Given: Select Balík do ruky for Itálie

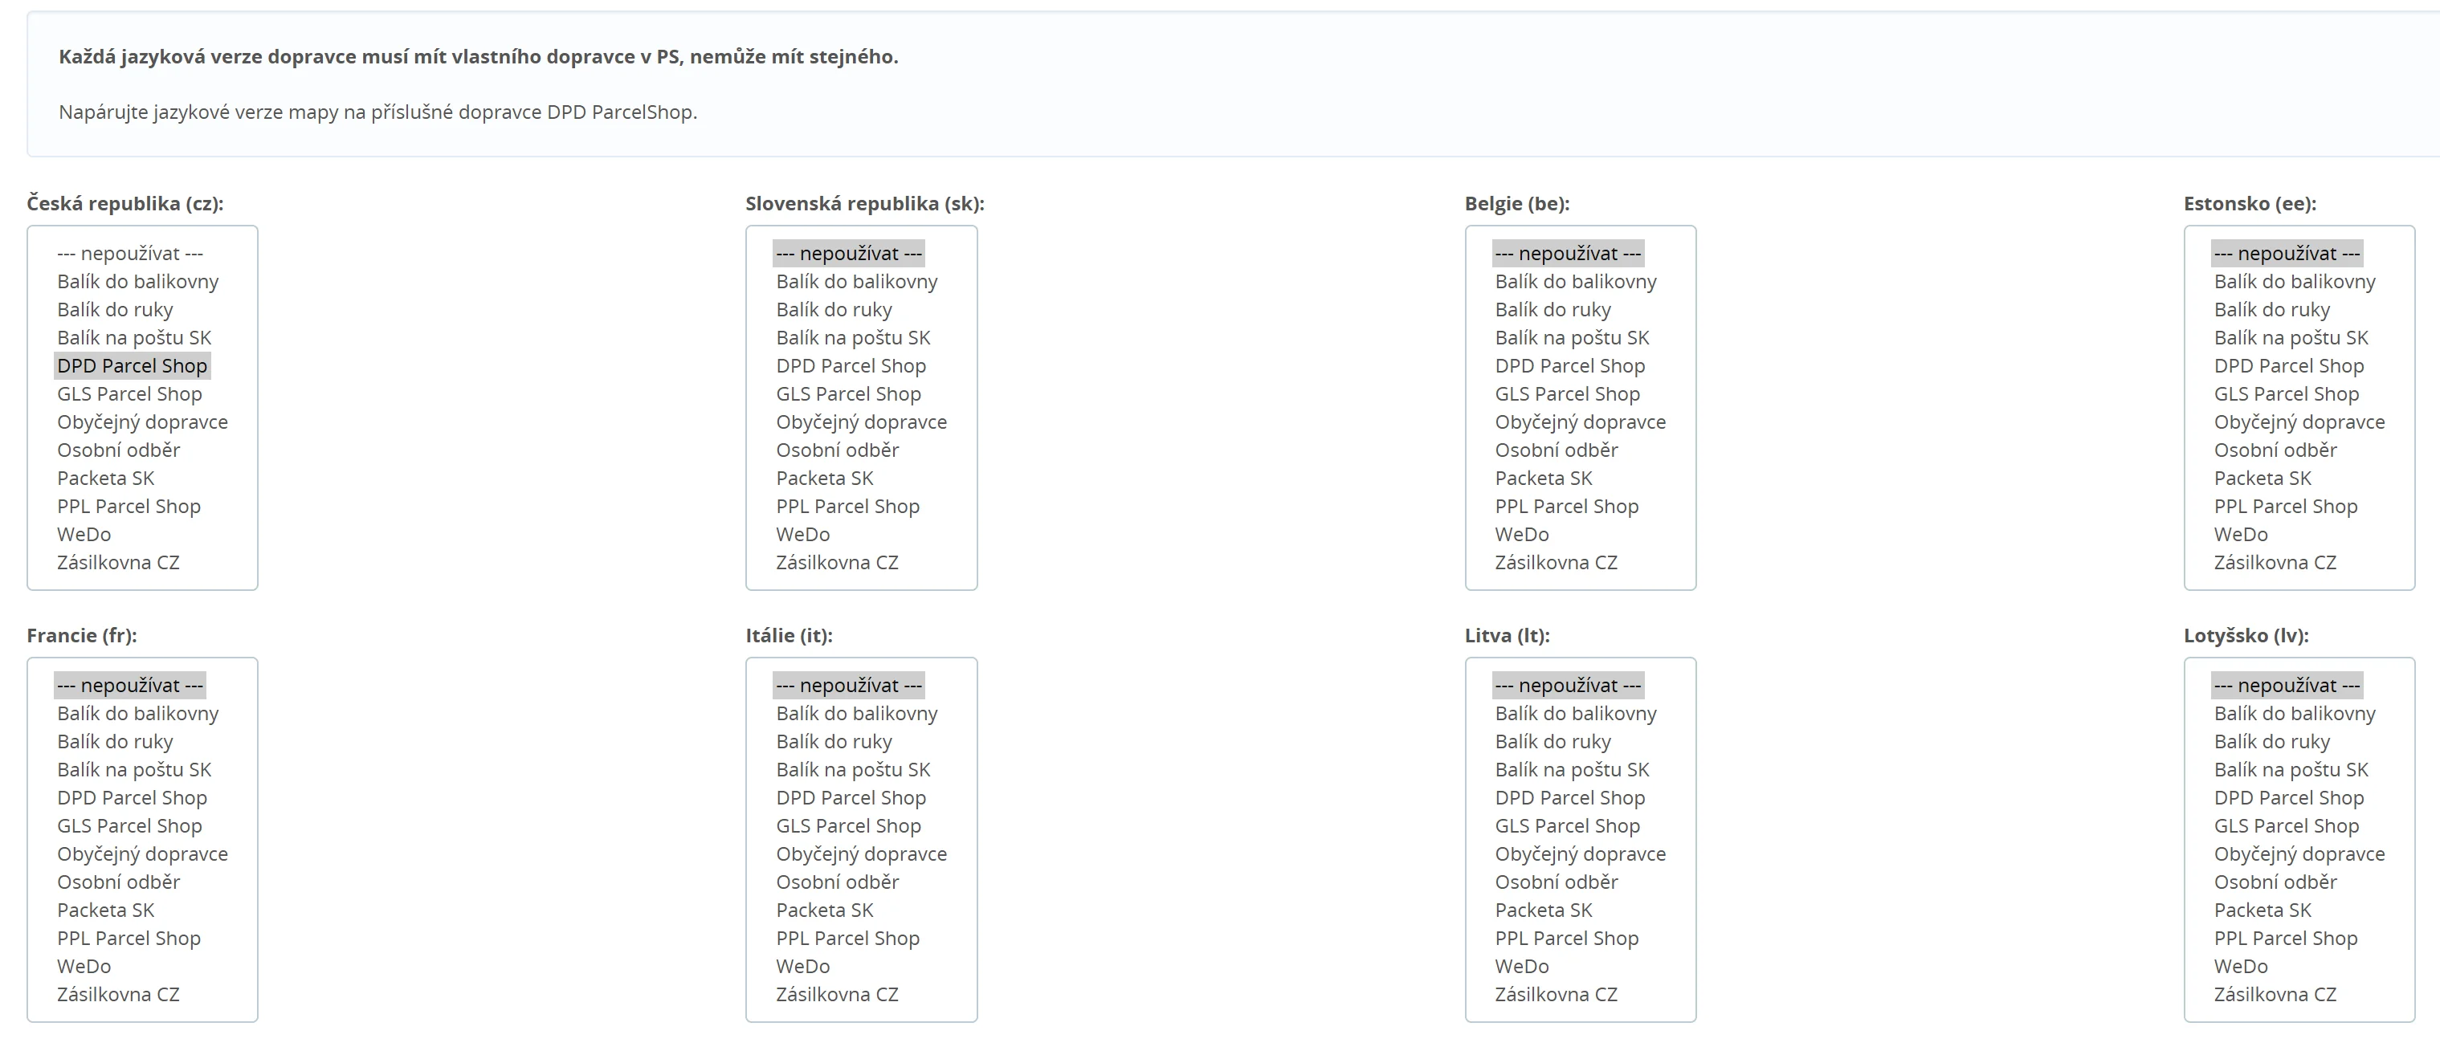Looking at the screenshot, I should [834, 741].
